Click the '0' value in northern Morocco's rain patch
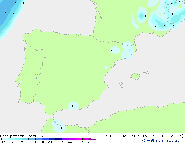Screen dimensions: 185x143 (x=61, y=128)
